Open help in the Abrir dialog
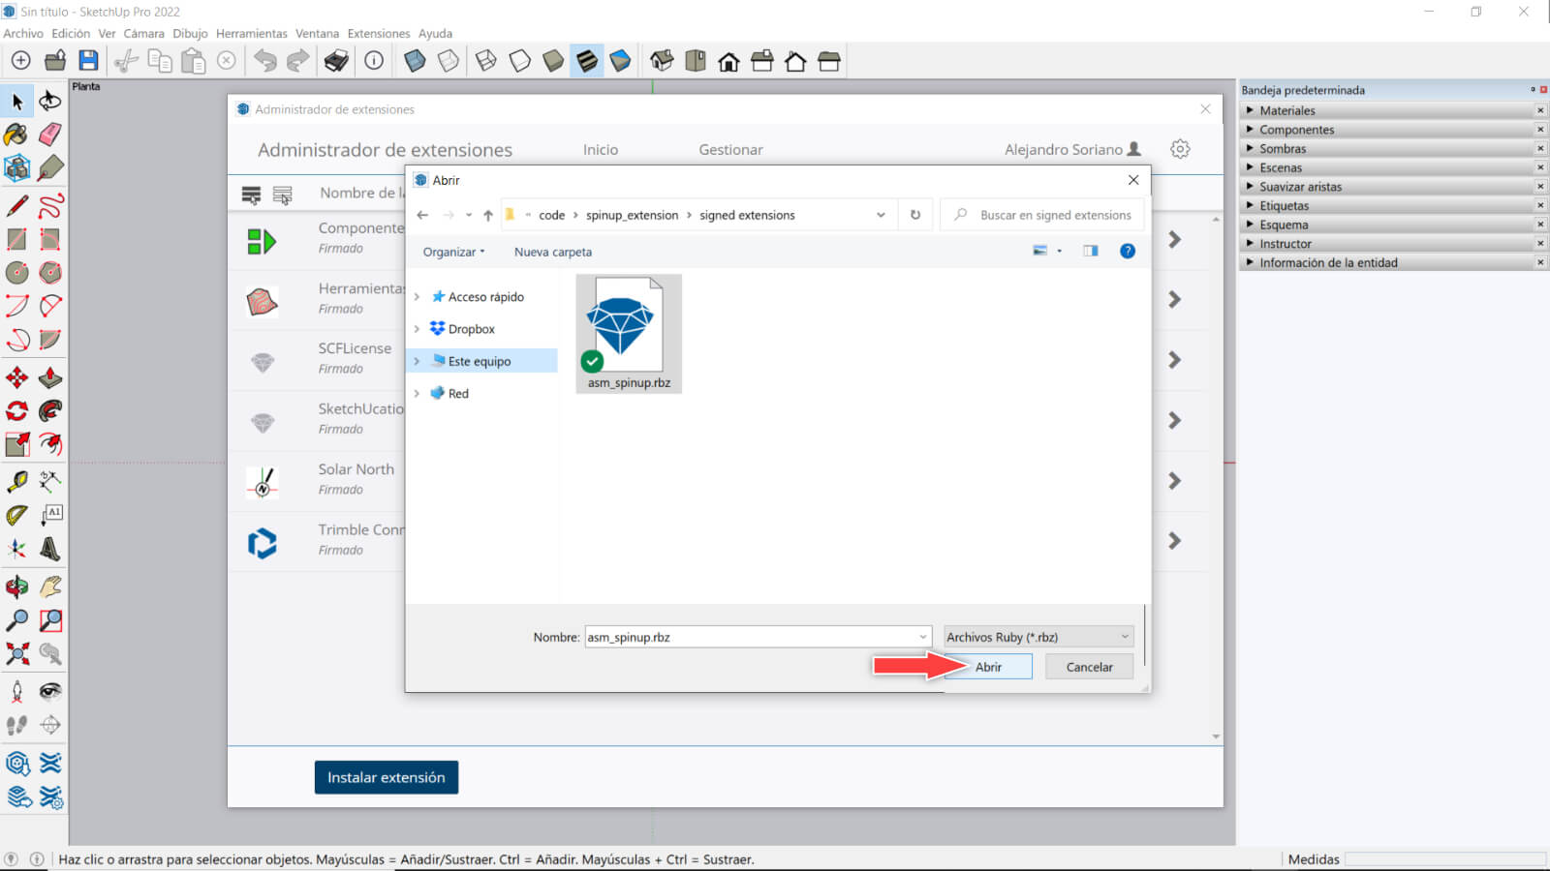The width and height of the screenshot is (1550, 871). [x=1128, y=251]
